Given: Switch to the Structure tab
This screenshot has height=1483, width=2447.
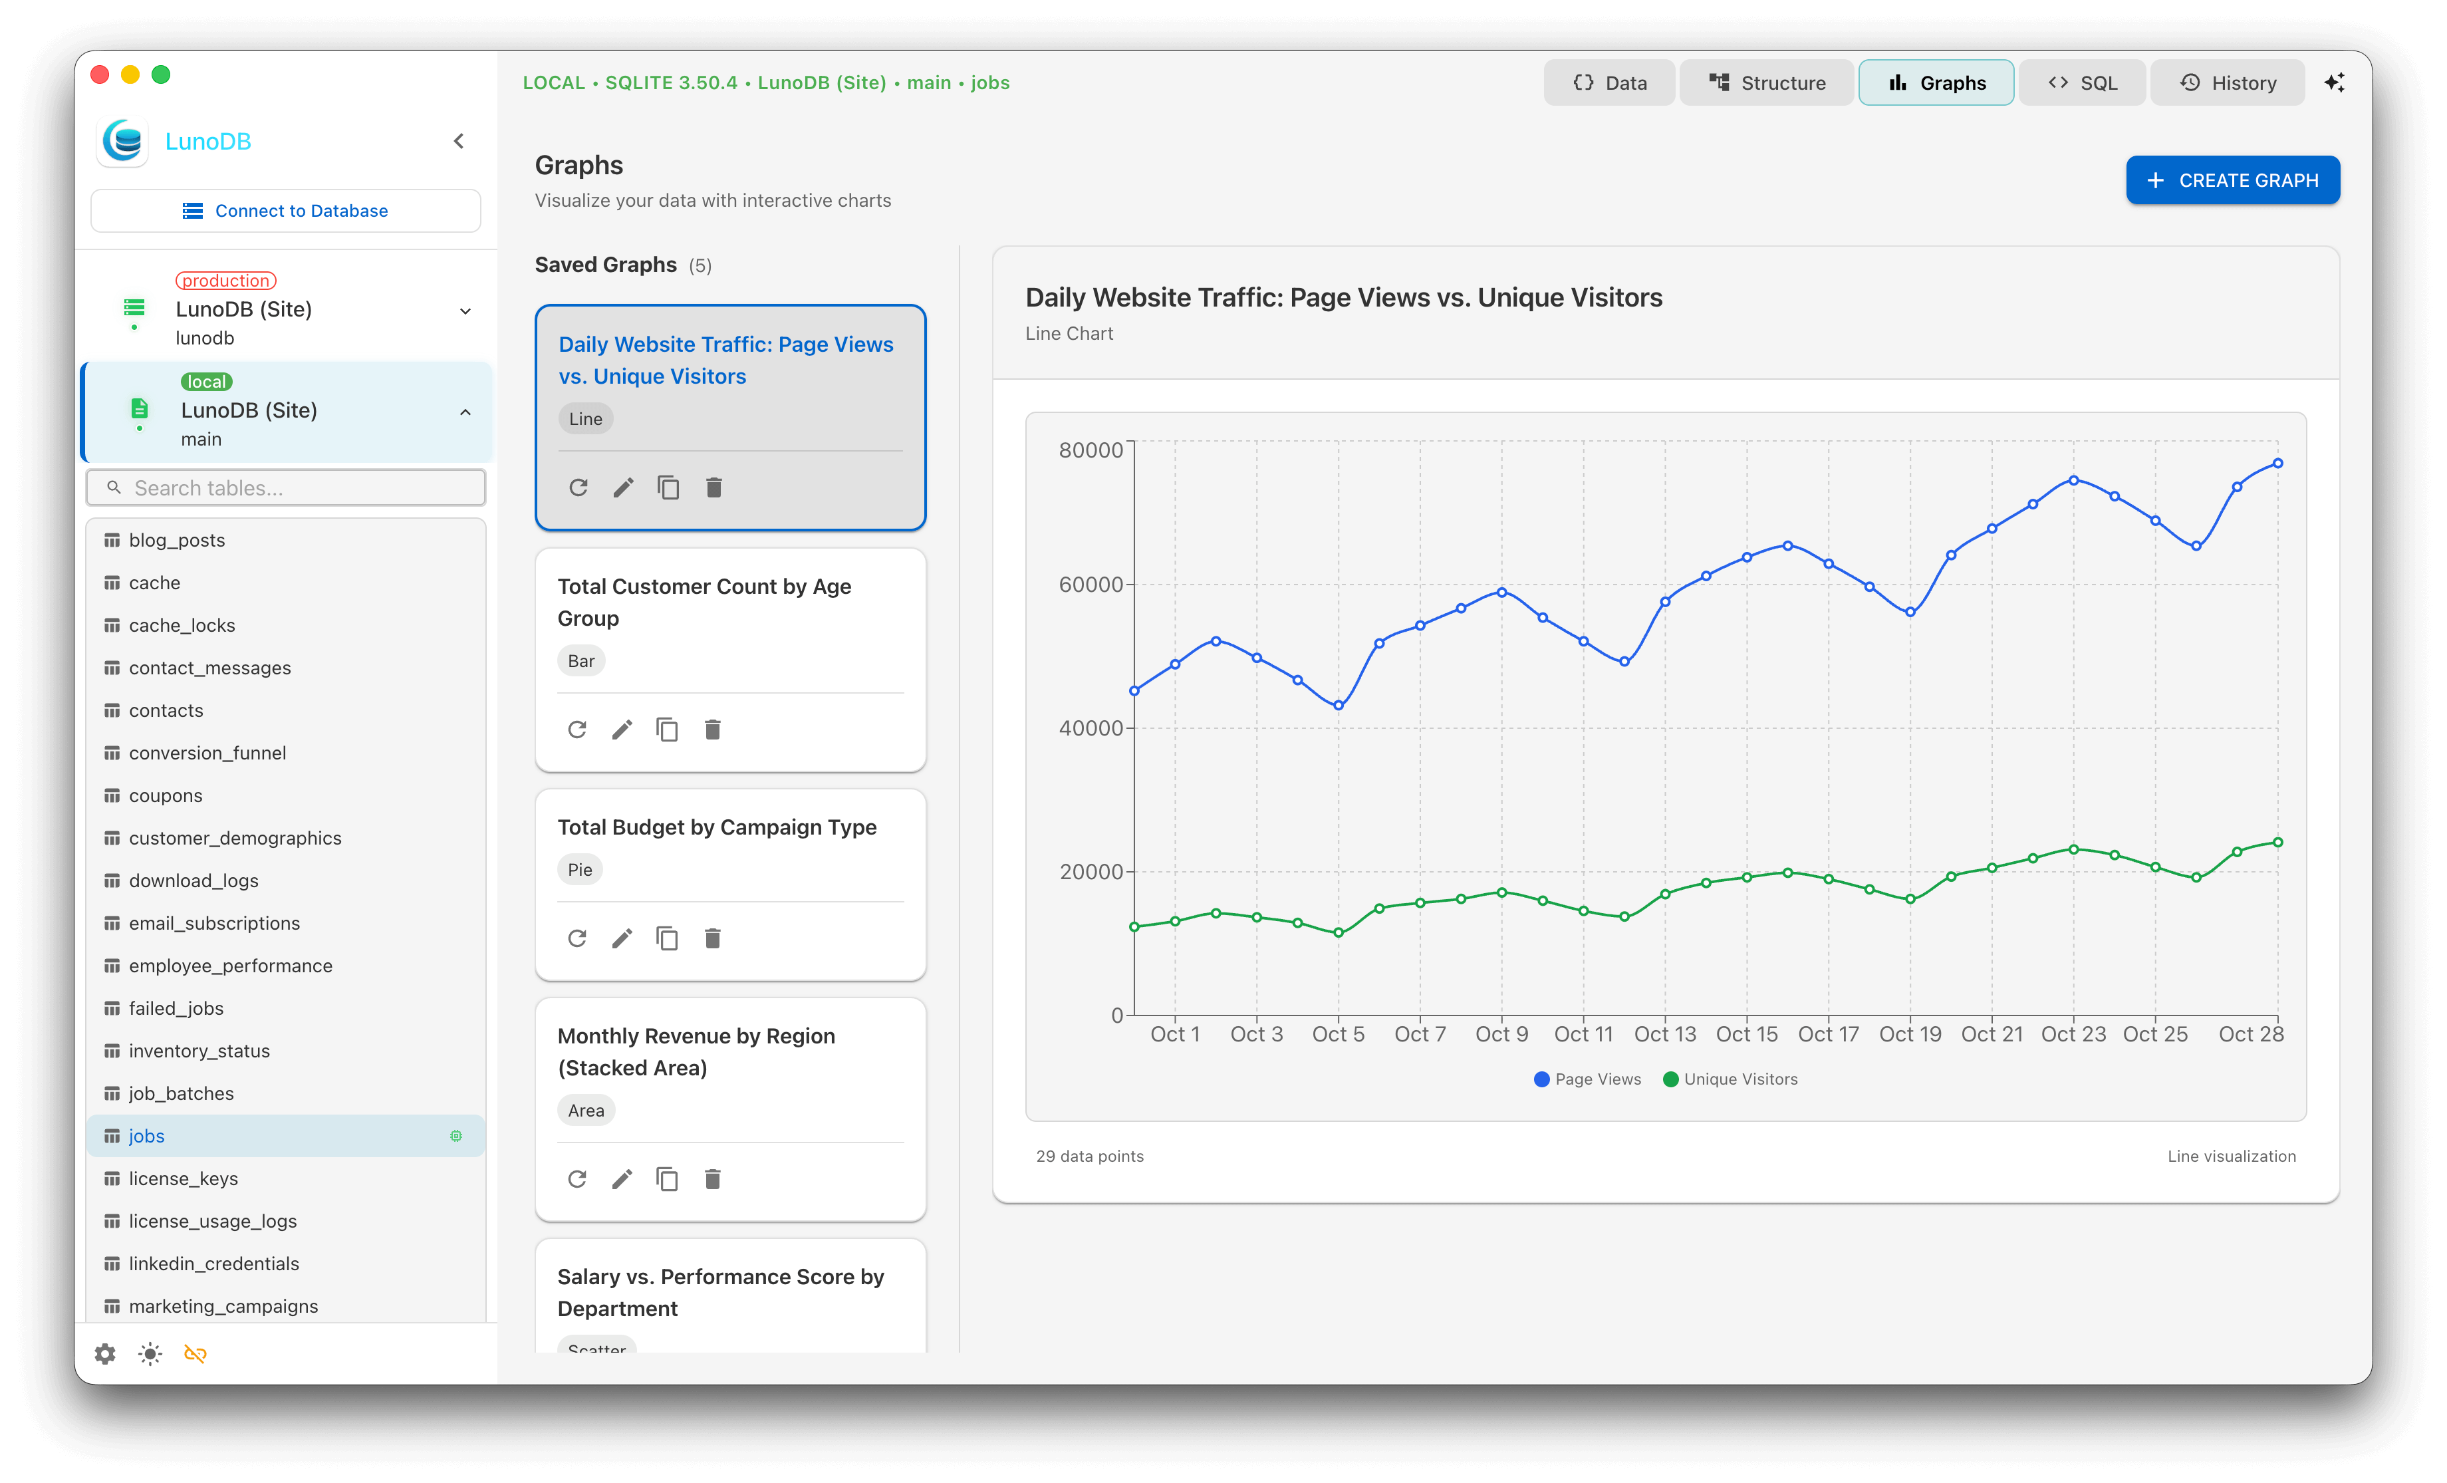Looking at the screenshot, I should [x=1767, y=82].
